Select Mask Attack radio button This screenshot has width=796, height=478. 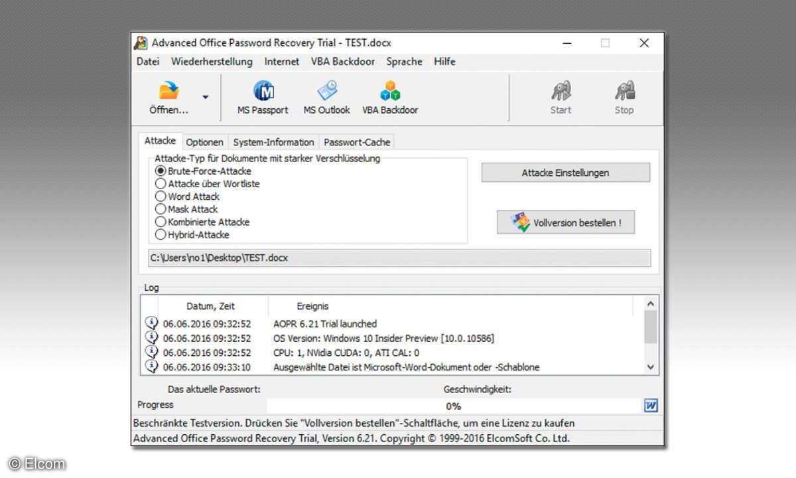coord(161,209)
